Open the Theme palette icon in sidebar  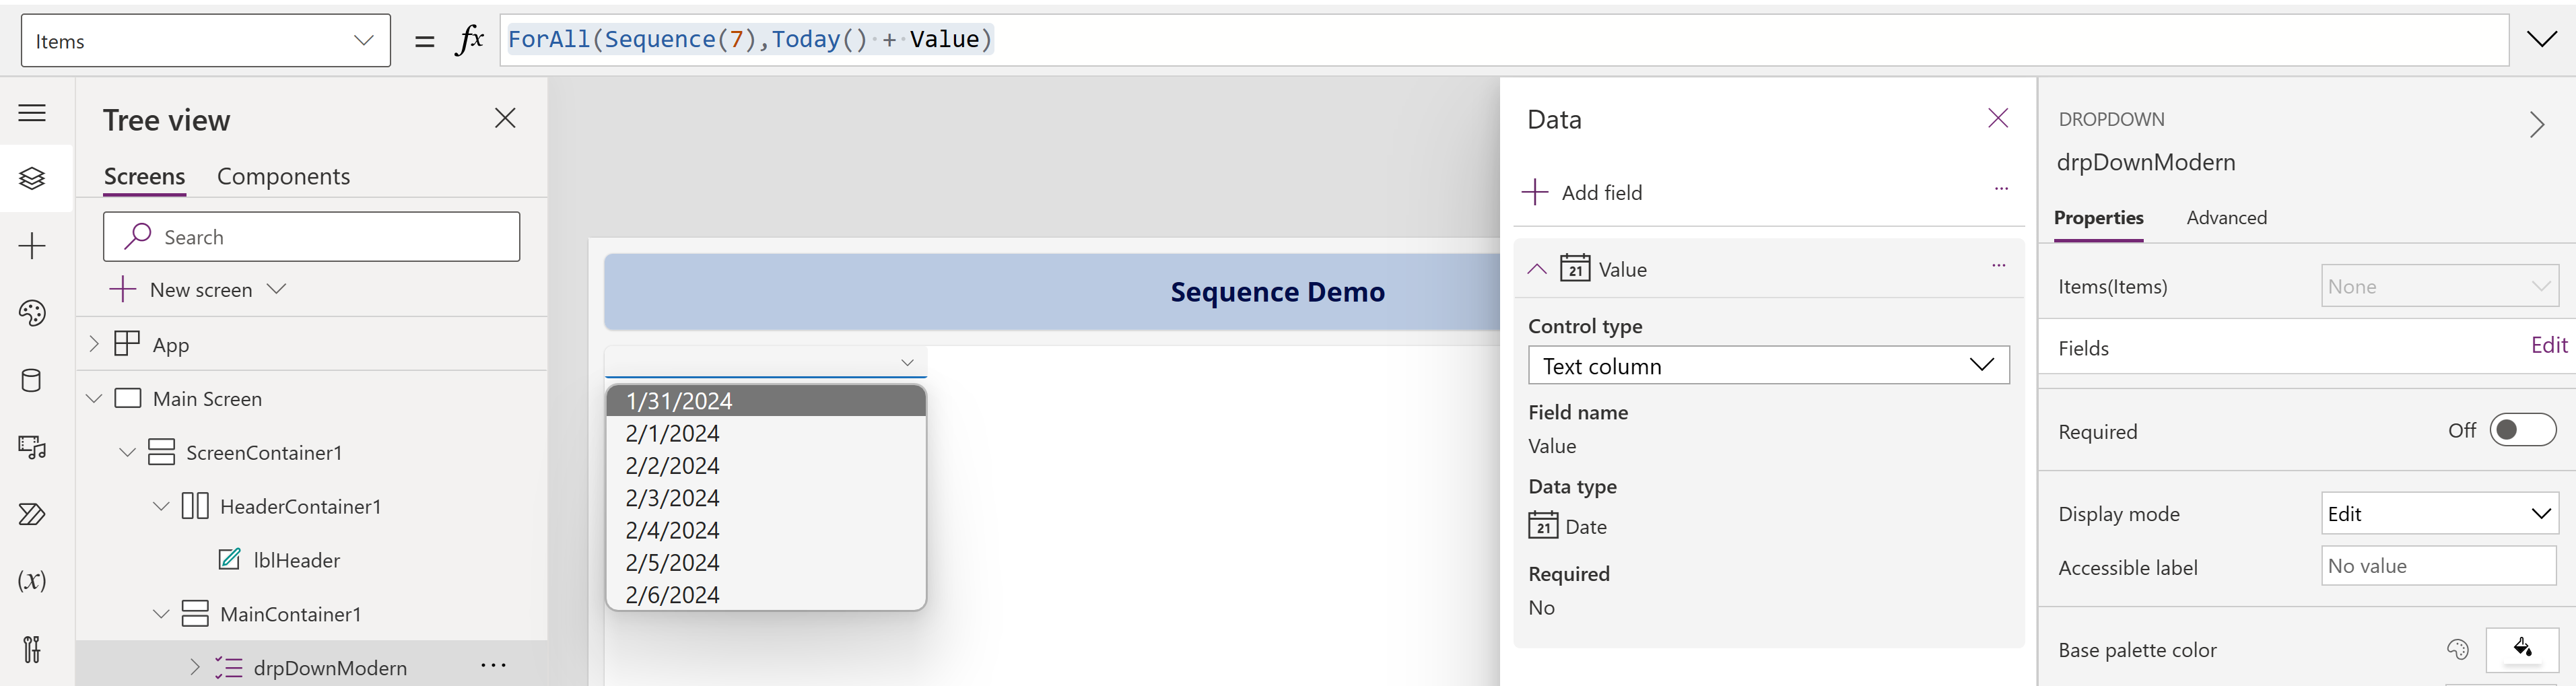click(x=32, y=313)
